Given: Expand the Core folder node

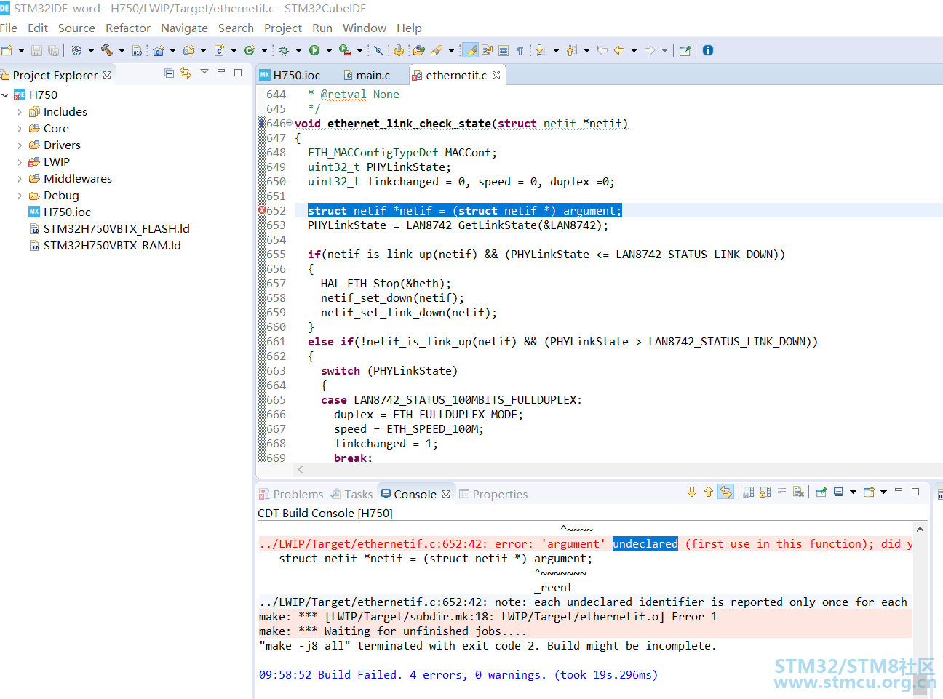Looking at the screenshot, I should [20, 129].
